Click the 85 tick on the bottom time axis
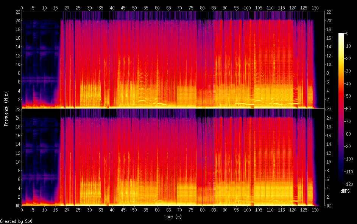The height and width of the screenshot is (224, 357). pyautogui.click(x=214, y=210)
